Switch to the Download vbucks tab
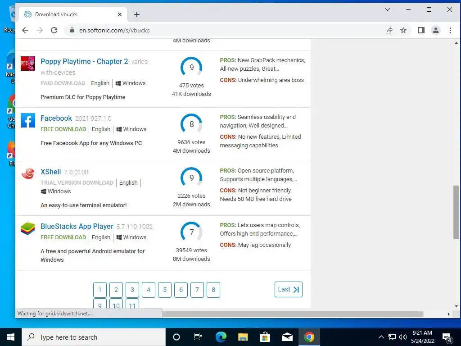This screenshot has height=346, width=461. tap(73, 14)
